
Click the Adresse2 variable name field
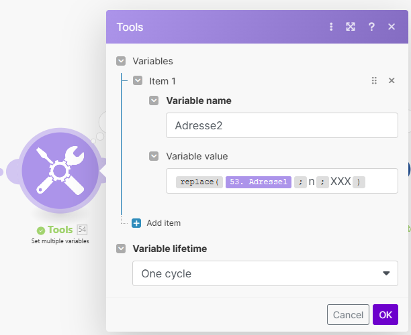click(x=281, y=125)
